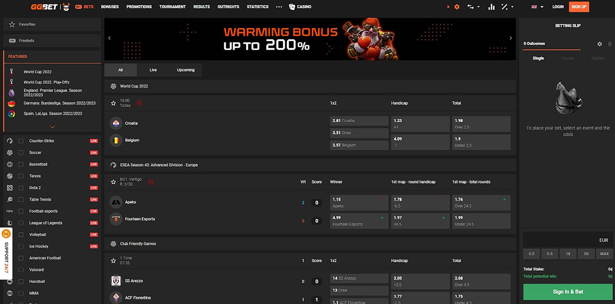Click the Favorites star icon in sidebar
615x304 pixels.
[12, 24]
